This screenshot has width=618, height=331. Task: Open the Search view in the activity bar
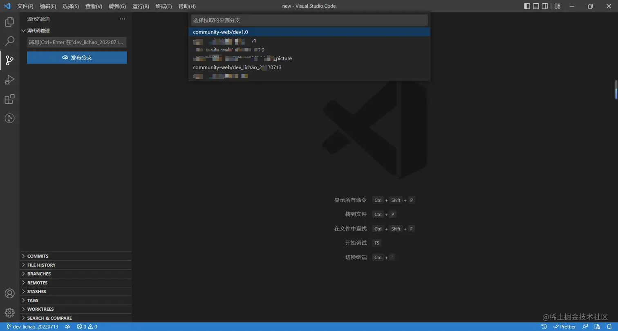point(9,41)
